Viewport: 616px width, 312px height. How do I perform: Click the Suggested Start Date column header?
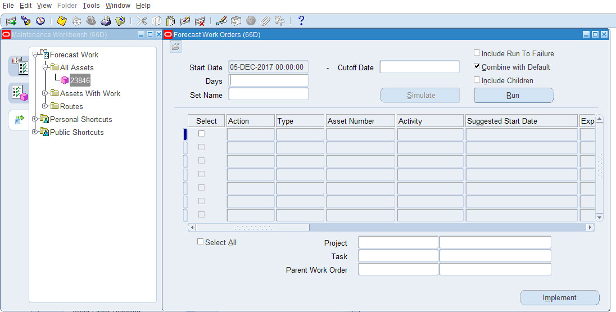(x=522, y=121)
